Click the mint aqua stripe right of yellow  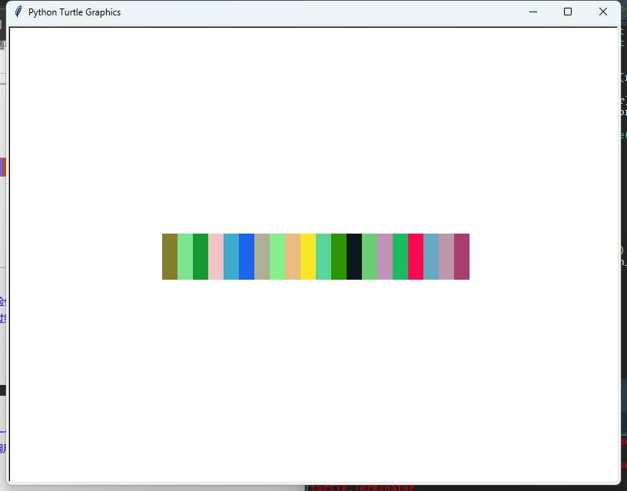323,257
